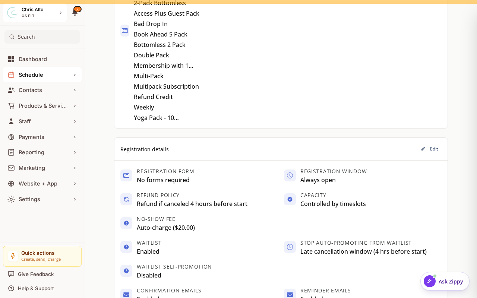Click the Reporting document icon

tap(11, 152)
